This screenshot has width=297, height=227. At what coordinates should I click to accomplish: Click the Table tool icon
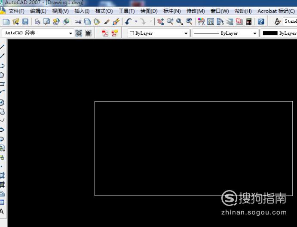(2, 203)
